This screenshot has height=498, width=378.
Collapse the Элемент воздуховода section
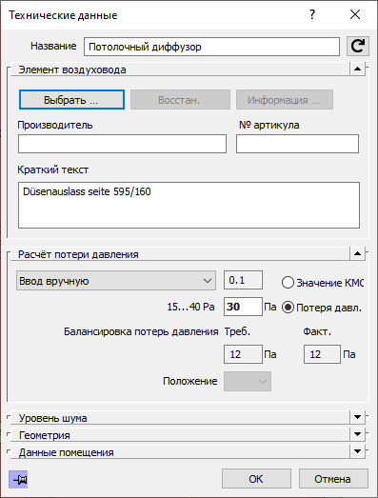(x=358, y=69)
